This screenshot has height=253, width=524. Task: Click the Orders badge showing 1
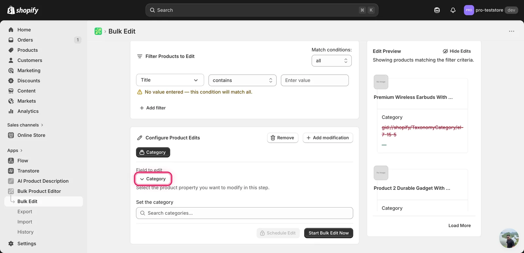pyautogui.click(x=78, y=40)
